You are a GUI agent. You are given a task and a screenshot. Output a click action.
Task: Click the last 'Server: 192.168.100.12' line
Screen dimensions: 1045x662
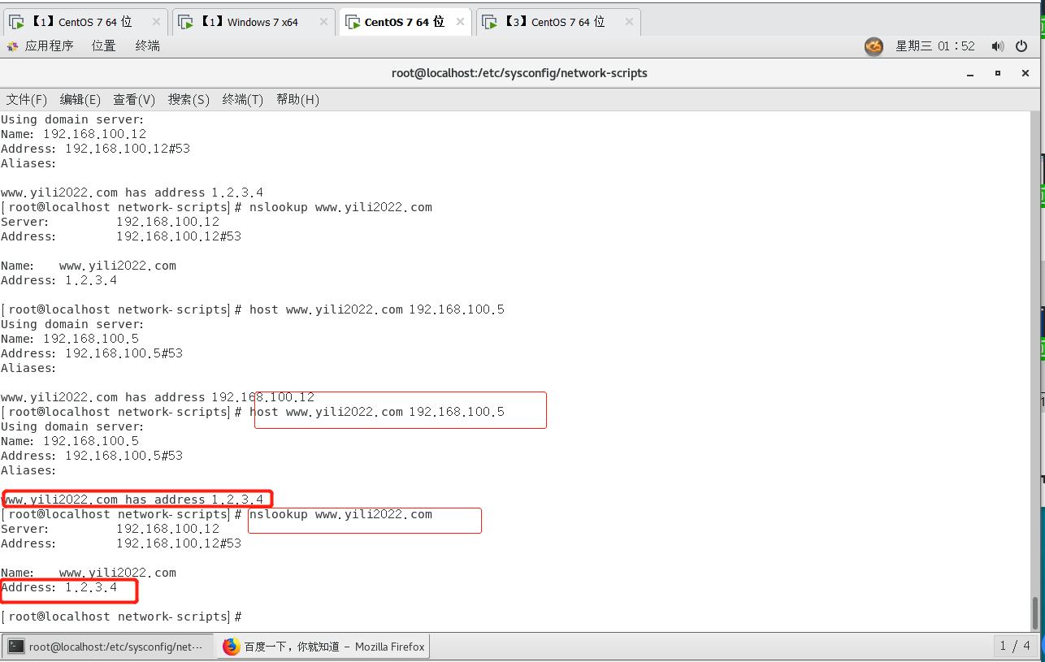pyautogui.click(x=110, y=529)
